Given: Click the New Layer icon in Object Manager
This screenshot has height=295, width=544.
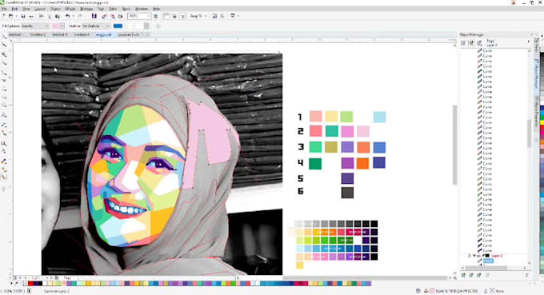Looking at the screenshot, I should click(x=463, y=275).
